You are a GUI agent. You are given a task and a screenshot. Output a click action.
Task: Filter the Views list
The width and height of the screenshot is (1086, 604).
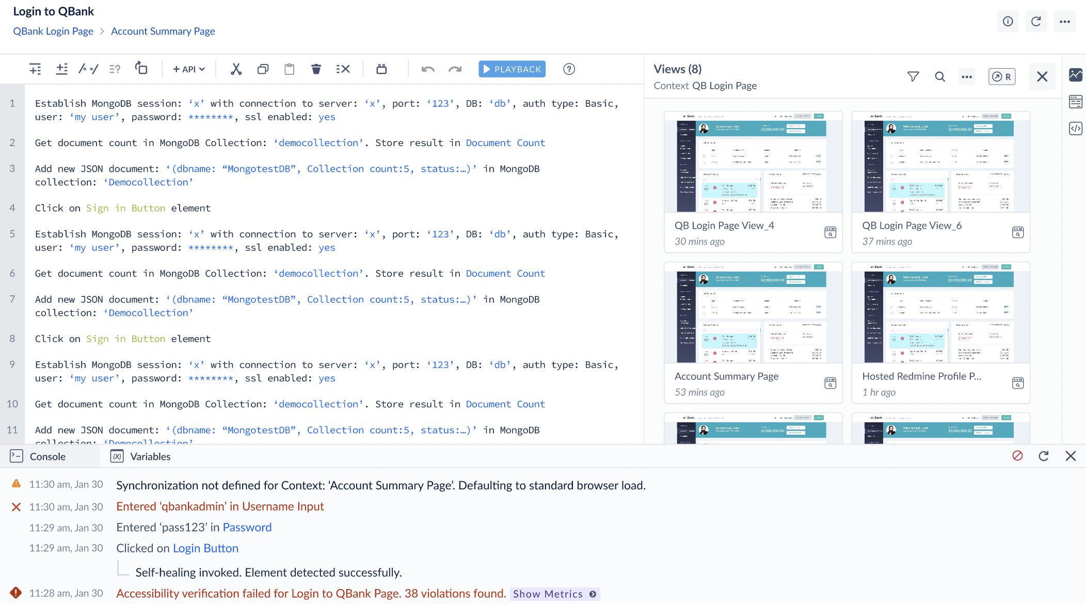point(913,77)
